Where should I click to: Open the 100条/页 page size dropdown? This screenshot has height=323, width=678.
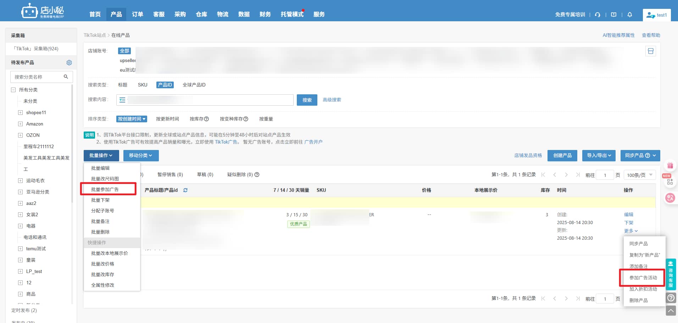[x=639, y=174]
